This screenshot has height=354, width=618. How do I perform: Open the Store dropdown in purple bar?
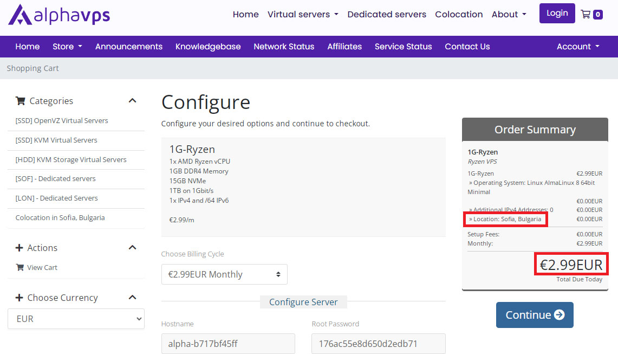pyautogui.click(x=67, y=47)
